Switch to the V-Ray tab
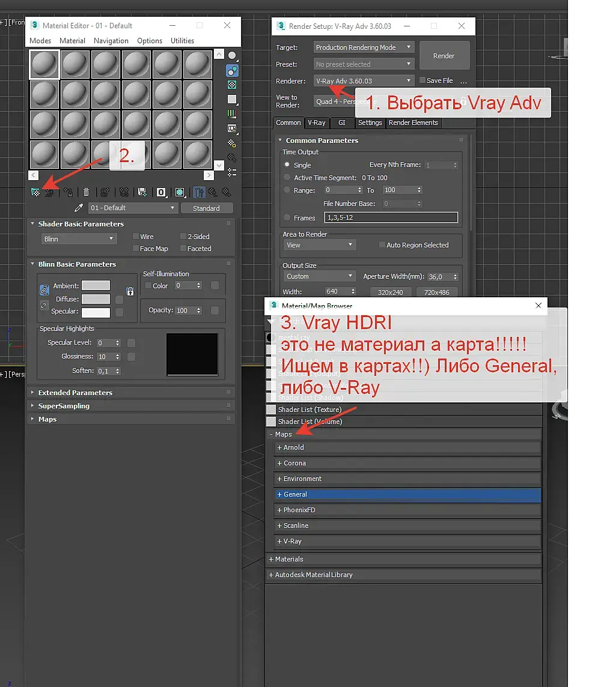Screen dimensions: 598x687 pos(317,123)
